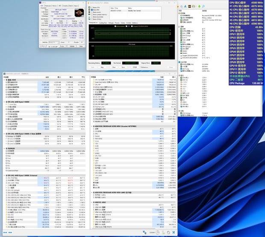
Task: Open the Tools dropdown arrow in CPU-Z
Action: pyautogui.click(x=66, y=46)
